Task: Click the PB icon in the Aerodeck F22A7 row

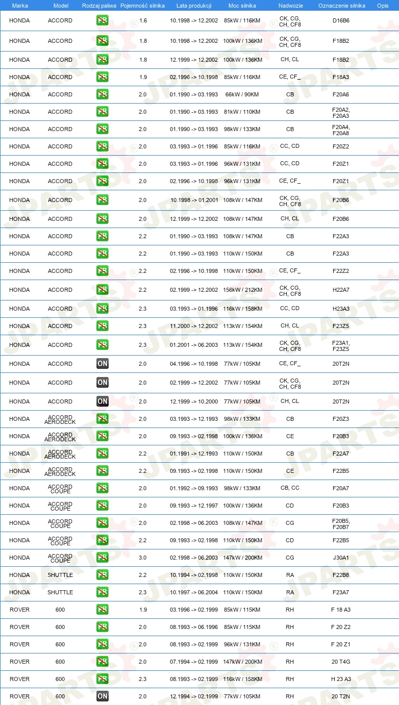Action: [x=103, y=454]
